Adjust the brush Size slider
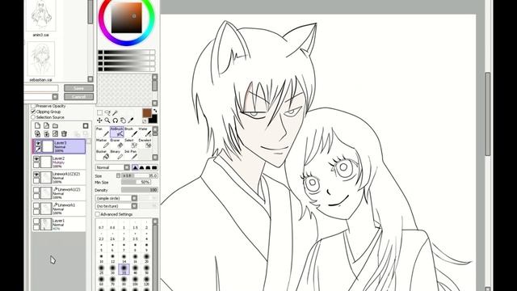The image size is (517, 291). click(140, 175)
